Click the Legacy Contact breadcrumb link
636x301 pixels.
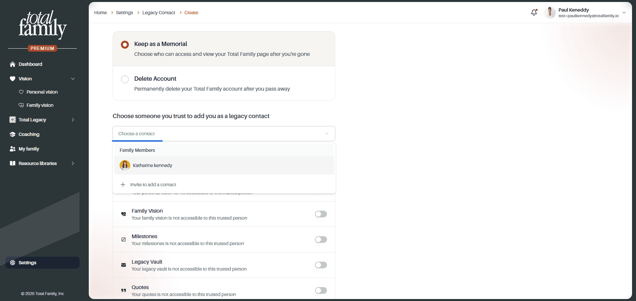159,13
